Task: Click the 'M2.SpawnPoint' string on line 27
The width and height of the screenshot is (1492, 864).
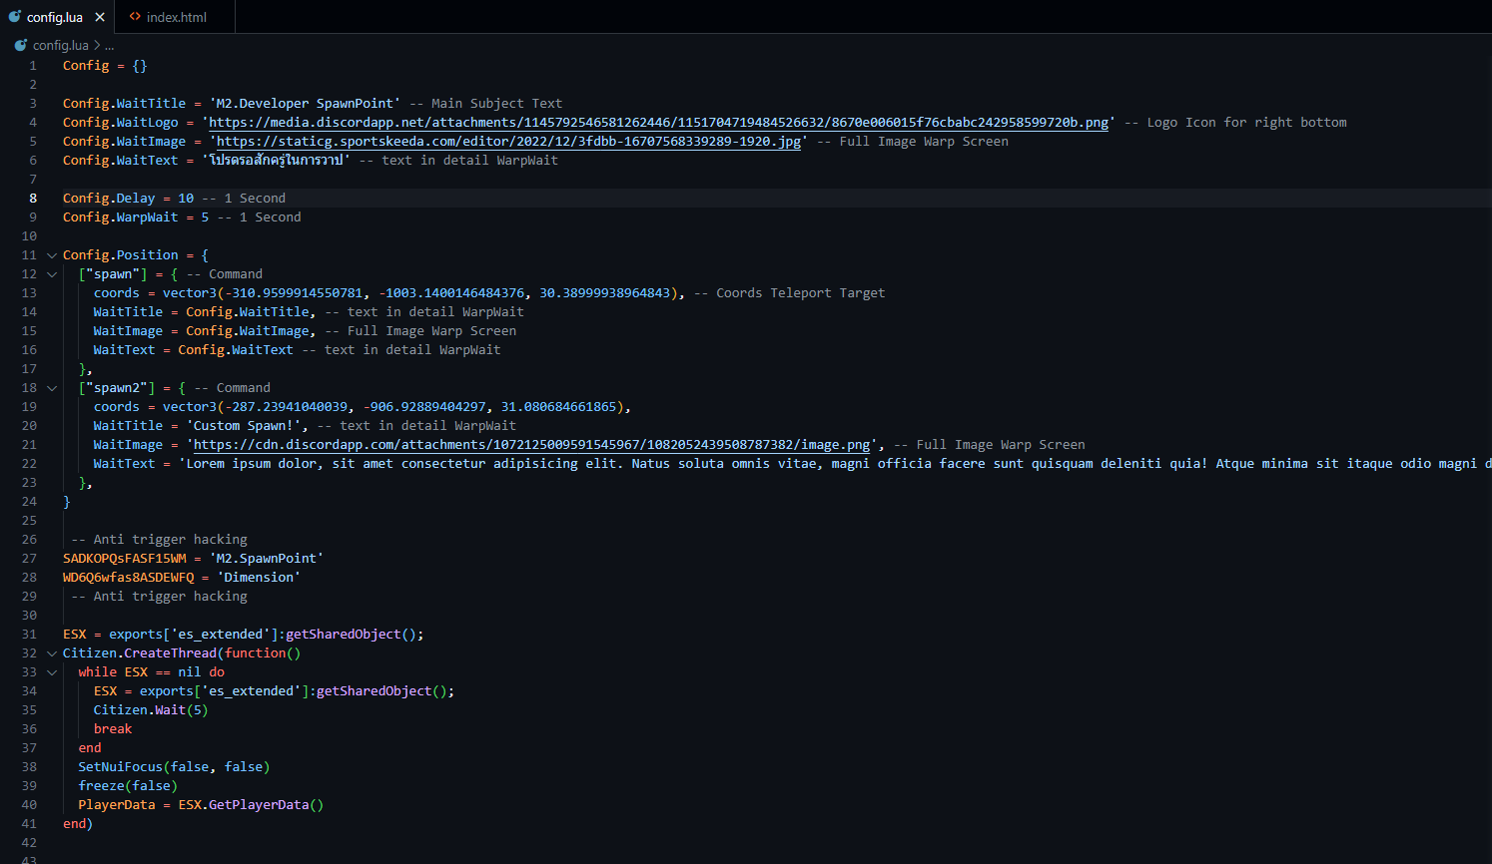Action: [x=267, y=559]
